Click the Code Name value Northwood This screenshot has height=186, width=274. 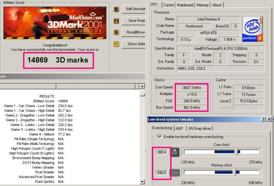(194, 26)
